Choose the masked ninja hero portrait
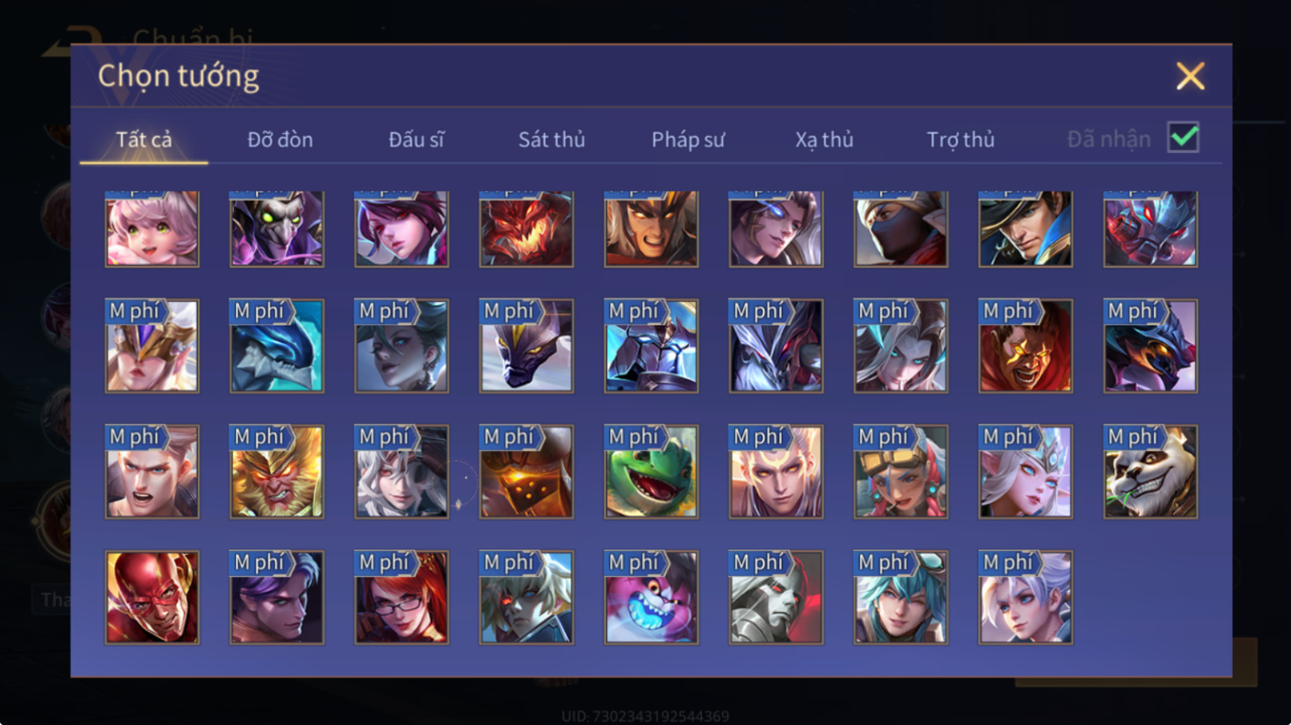Viewport: 1291px width, 725px height. pyautogui.click(x=901, y=229)
